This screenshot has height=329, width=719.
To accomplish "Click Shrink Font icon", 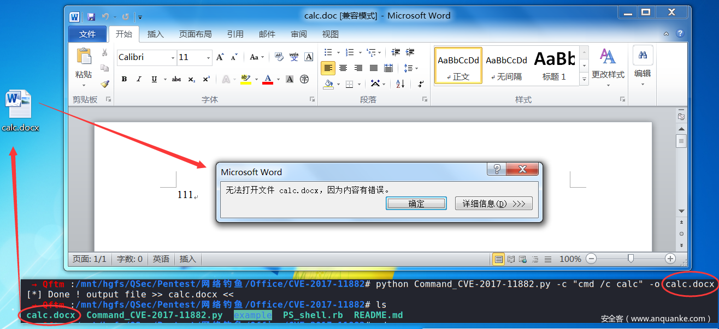I will point(234,57).
